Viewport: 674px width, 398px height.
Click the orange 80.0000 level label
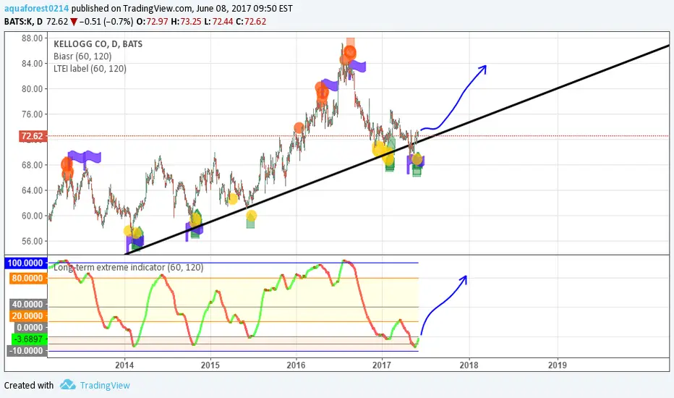click(27, 278)
